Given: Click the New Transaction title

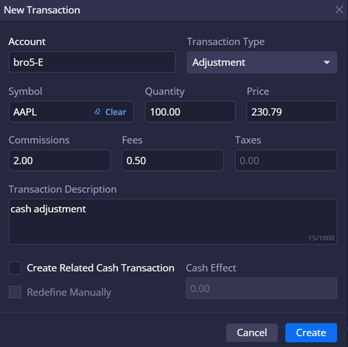Looking at the screenshot, I should click(42, 10).
